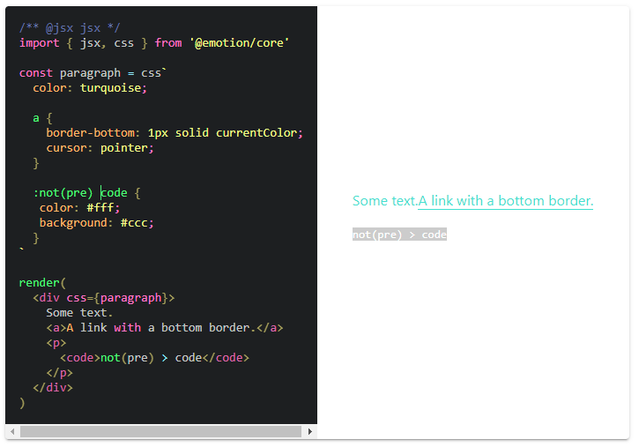This screenshot has height=447, width=639.
Task: Click the 'Some text.' preview text
Action: [x=384, y=201]
